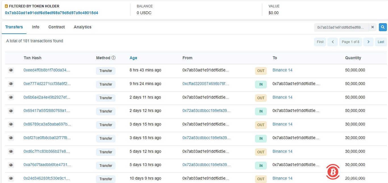Jump to the Last page
Image resolution: width=388 pixels, height=183 pixels.
point(381,42)
